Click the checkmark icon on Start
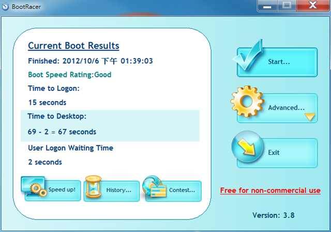The width and height of the screenshot is (331, 232). point(248,55)
